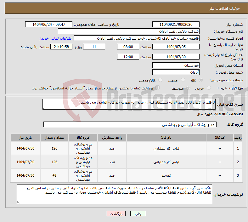
Task: Click the گروه کالا field
Action: pyautogui.click(x=130, y=124)
